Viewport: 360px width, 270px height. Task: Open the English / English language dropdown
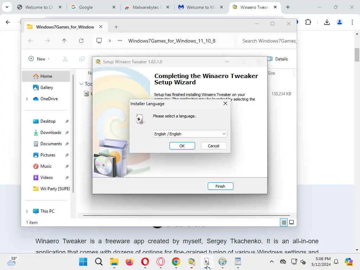(190, 134)
